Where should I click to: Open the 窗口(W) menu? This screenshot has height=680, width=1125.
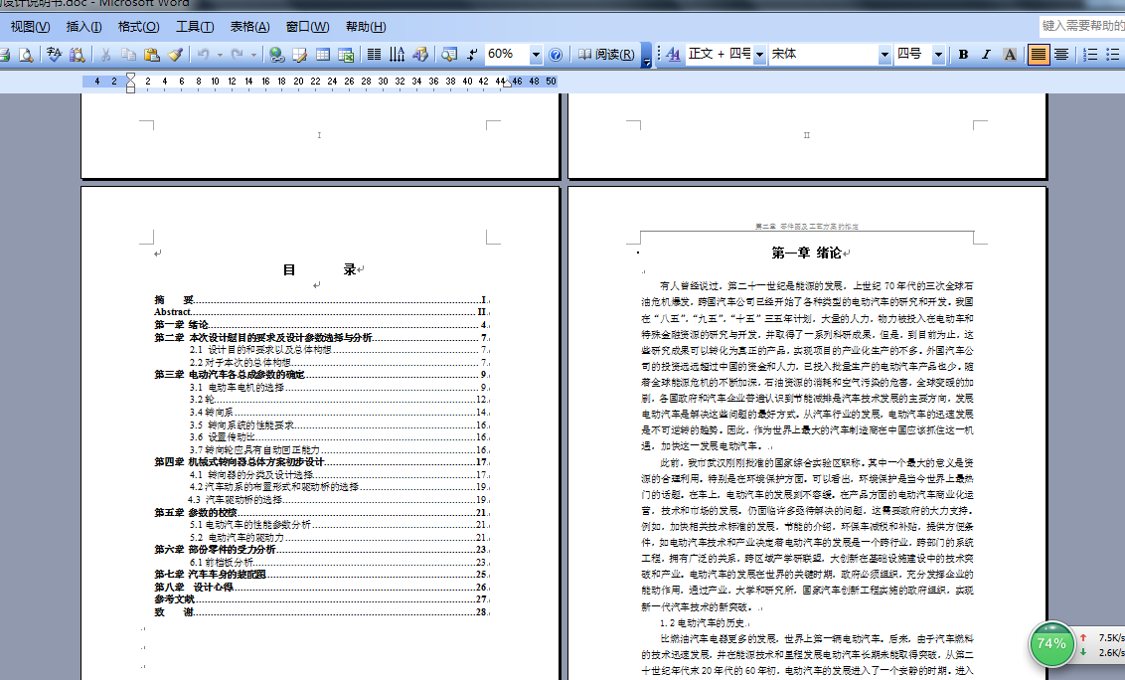point(307,27)
